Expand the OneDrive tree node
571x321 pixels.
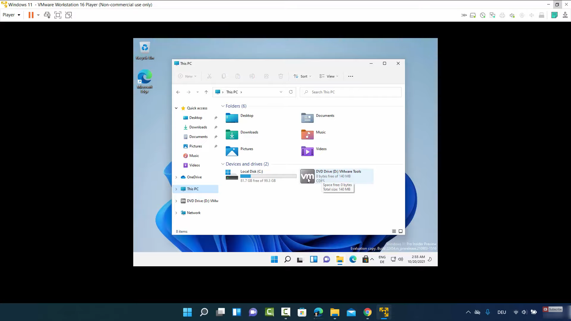pos(176,177)
